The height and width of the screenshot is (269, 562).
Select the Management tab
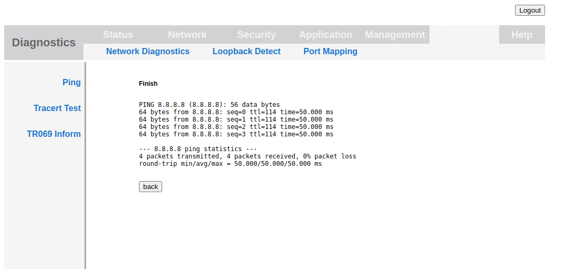395,35
